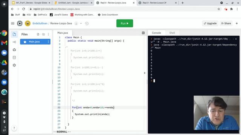Viewport: 241px width, 135px height.
Task: Click the Upgrade button
Action: [210, 23]
